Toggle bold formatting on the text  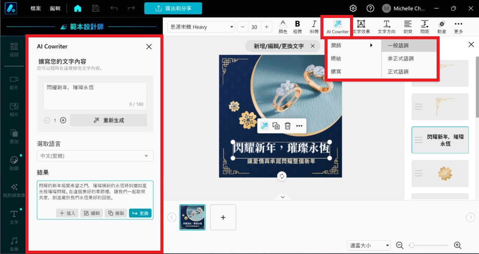click(297, 26)
